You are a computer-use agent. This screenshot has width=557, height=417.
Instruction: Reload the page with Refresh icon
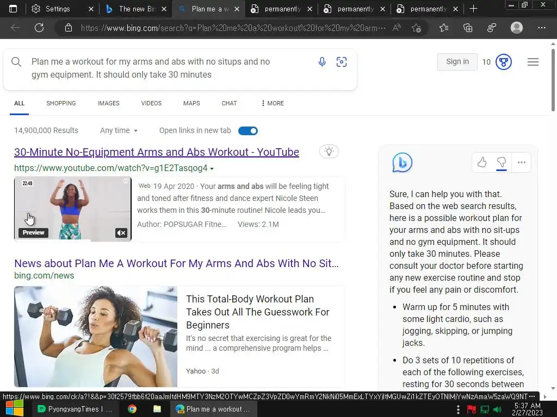click(x=39, y=28)
